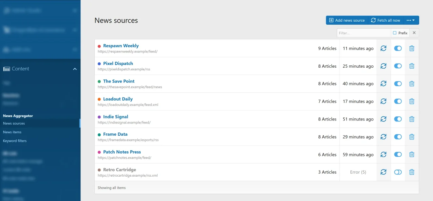Viewport: 433px width, 201px height.
Task: Enable the Retro Cartridge source toggle
Action: [398, 172]
